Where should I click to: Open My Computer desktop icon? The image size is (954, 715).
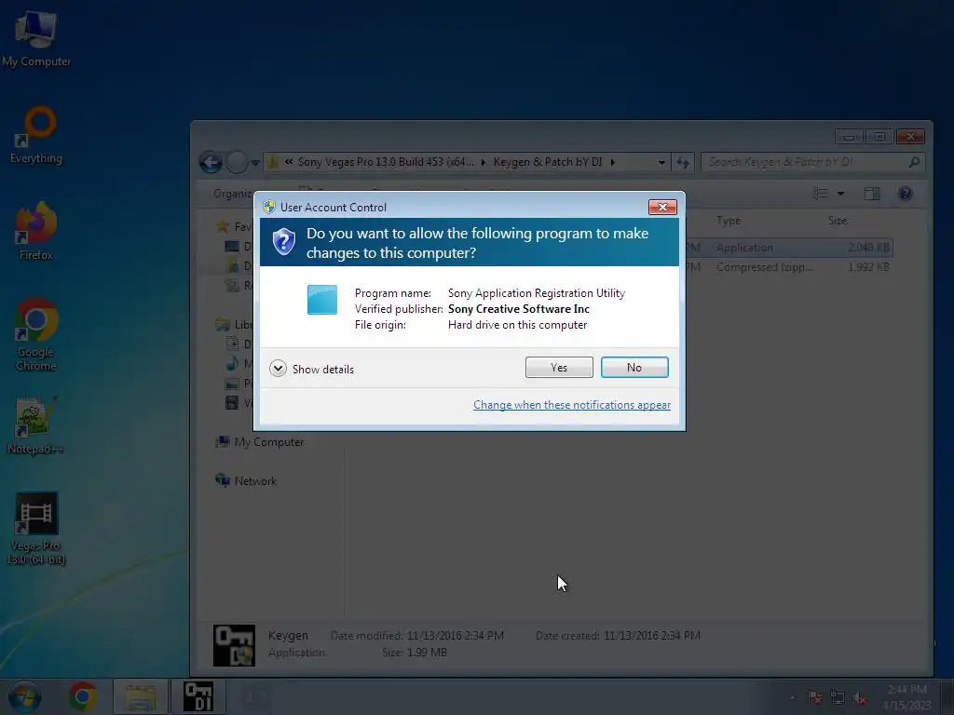(36, 37)
